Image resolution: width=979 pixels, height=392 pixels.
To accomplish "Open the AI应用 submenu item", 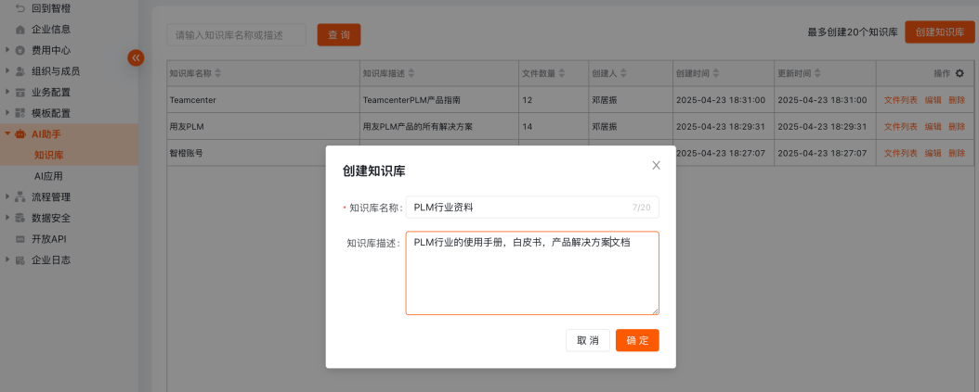I will 48,176.
